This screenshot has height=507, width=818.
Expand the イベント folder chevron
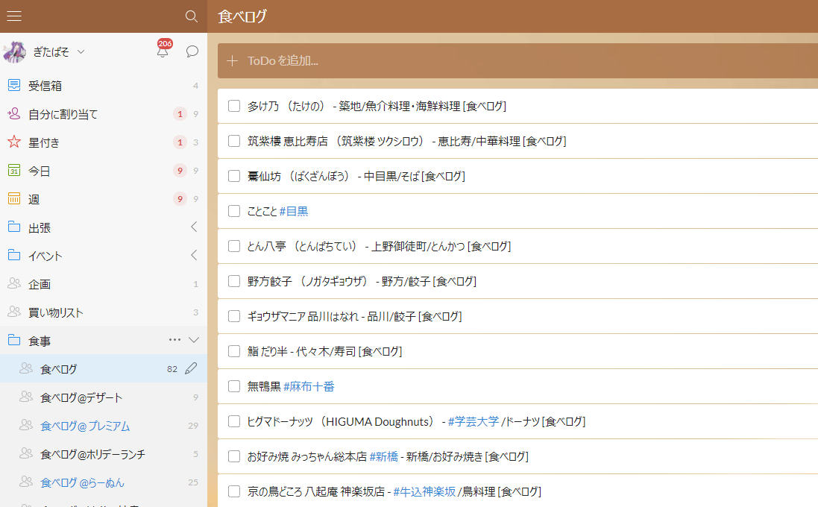pos(194,255)
